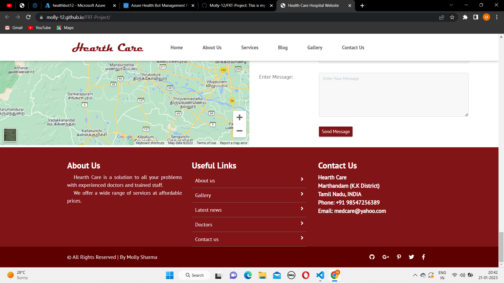Navigate to the Blog menu item
Viewport: 504px width, 283px height.
pyautogui.click(x=282, y=47)
